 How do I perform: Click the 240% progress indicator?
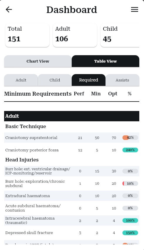[130, 150]
